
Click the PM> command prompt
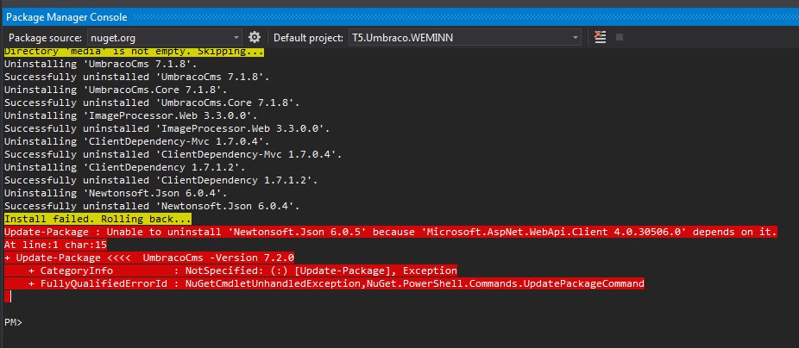[13, 322]
